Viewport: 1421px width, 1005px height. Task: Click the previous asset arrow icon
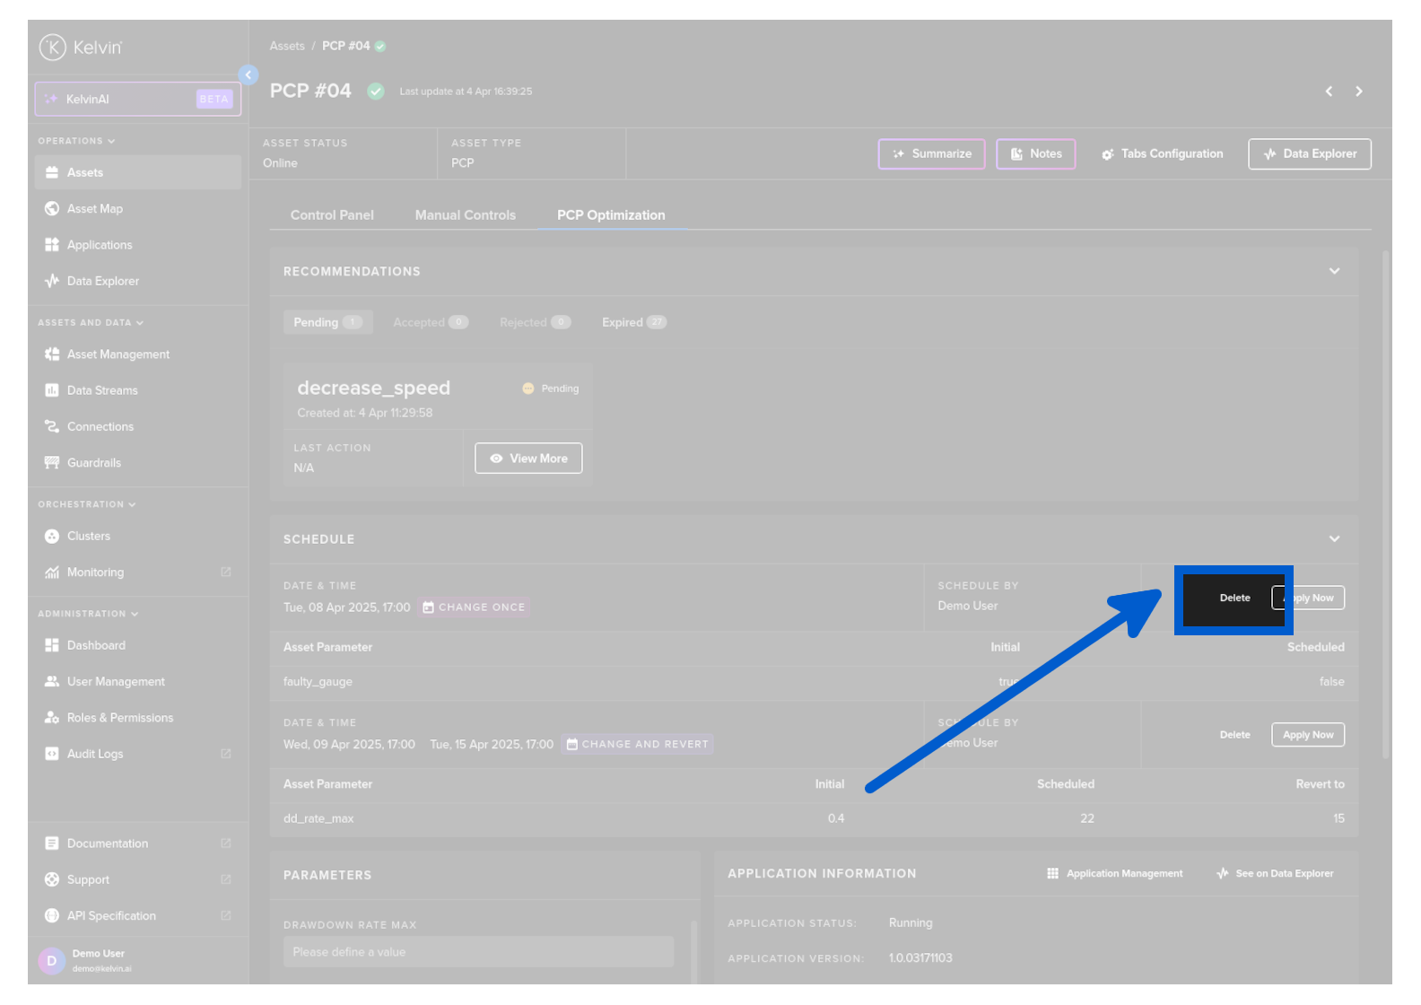tap(1329, 92)
